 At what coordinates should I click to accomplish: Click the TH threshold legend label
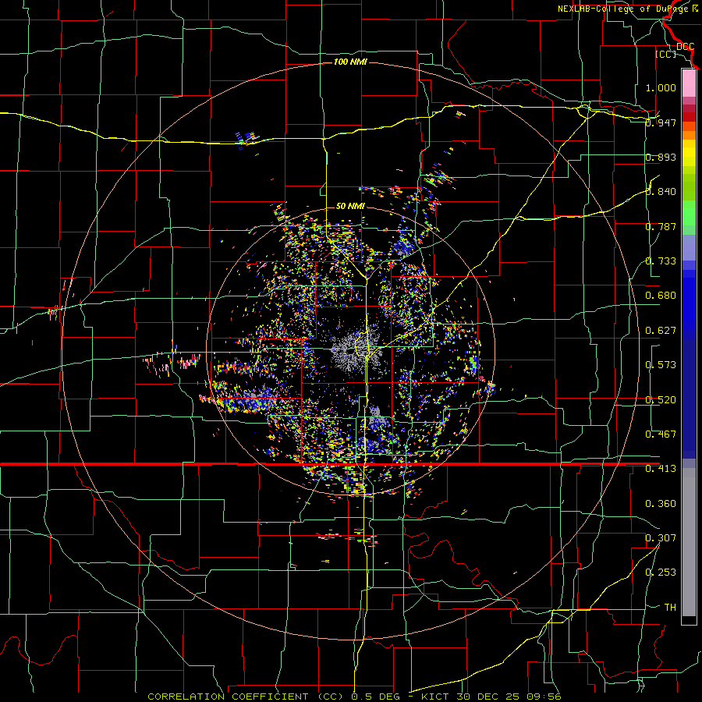point(670,608)
